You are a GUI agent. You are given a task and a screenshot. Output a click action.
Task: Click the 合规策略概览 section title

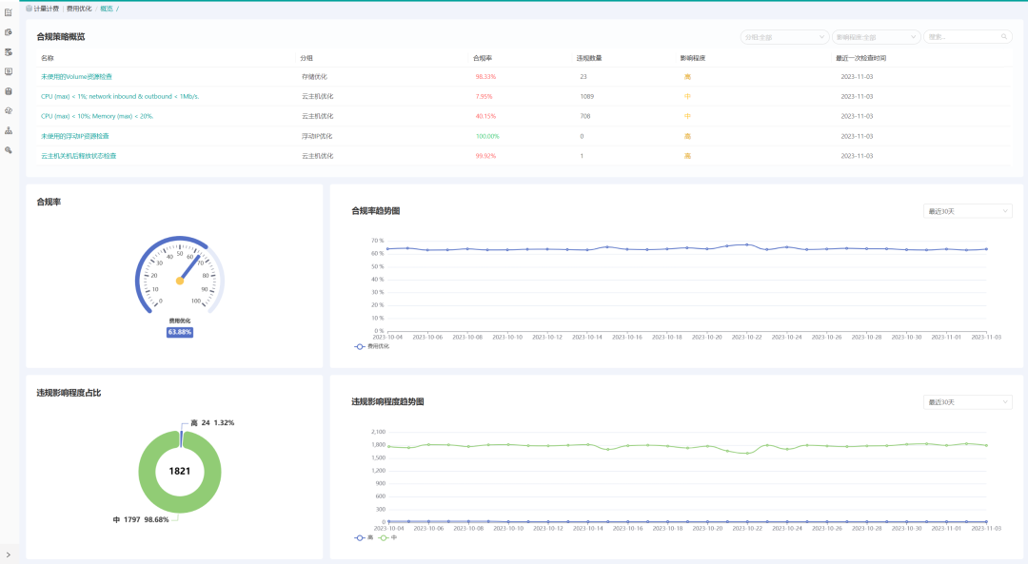point(60,37)
